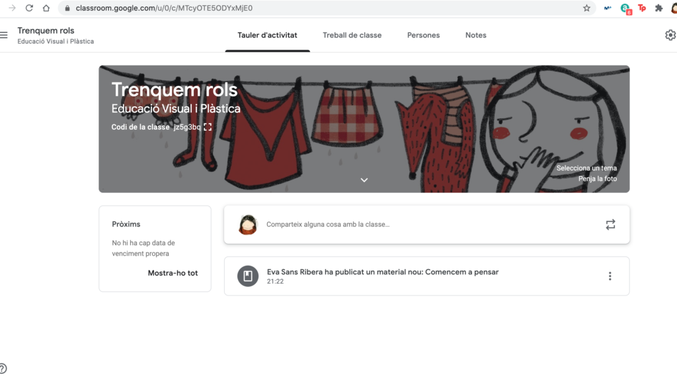Screen dimensions: 677x386
Task: Open the browser extensions puzzle icon
Action: click(658, 9)
